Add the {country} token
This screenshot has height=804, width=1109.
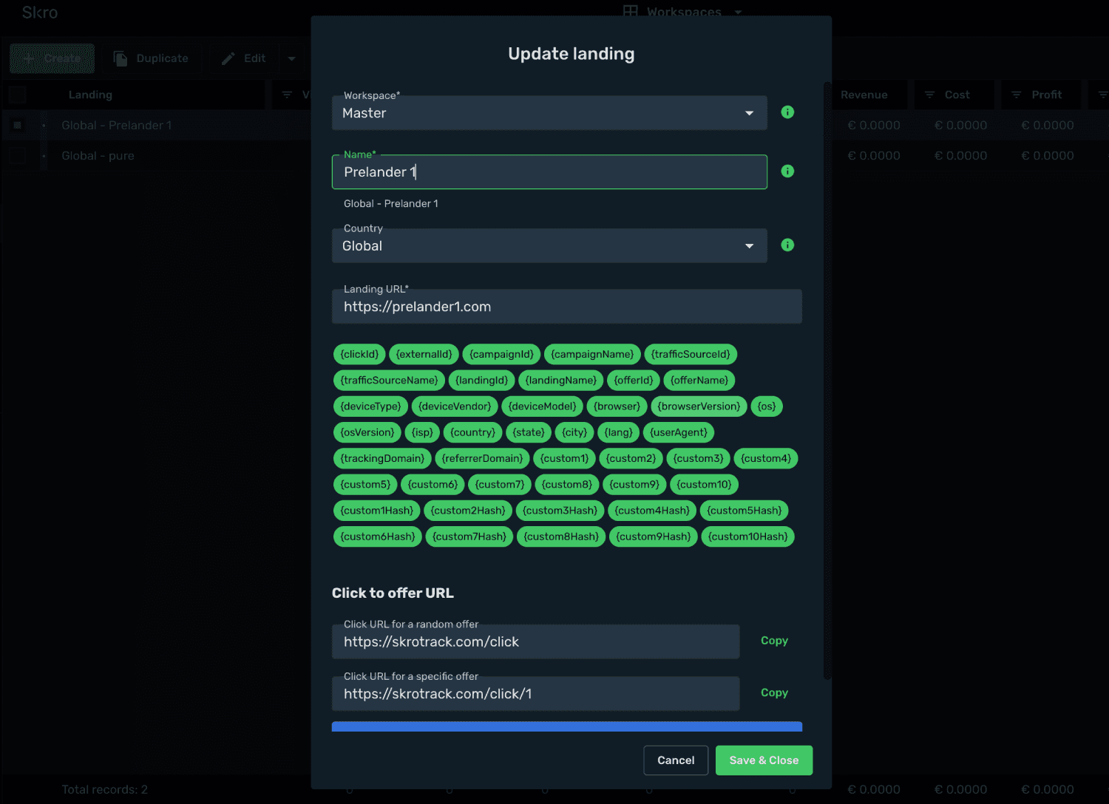point(473,432)
